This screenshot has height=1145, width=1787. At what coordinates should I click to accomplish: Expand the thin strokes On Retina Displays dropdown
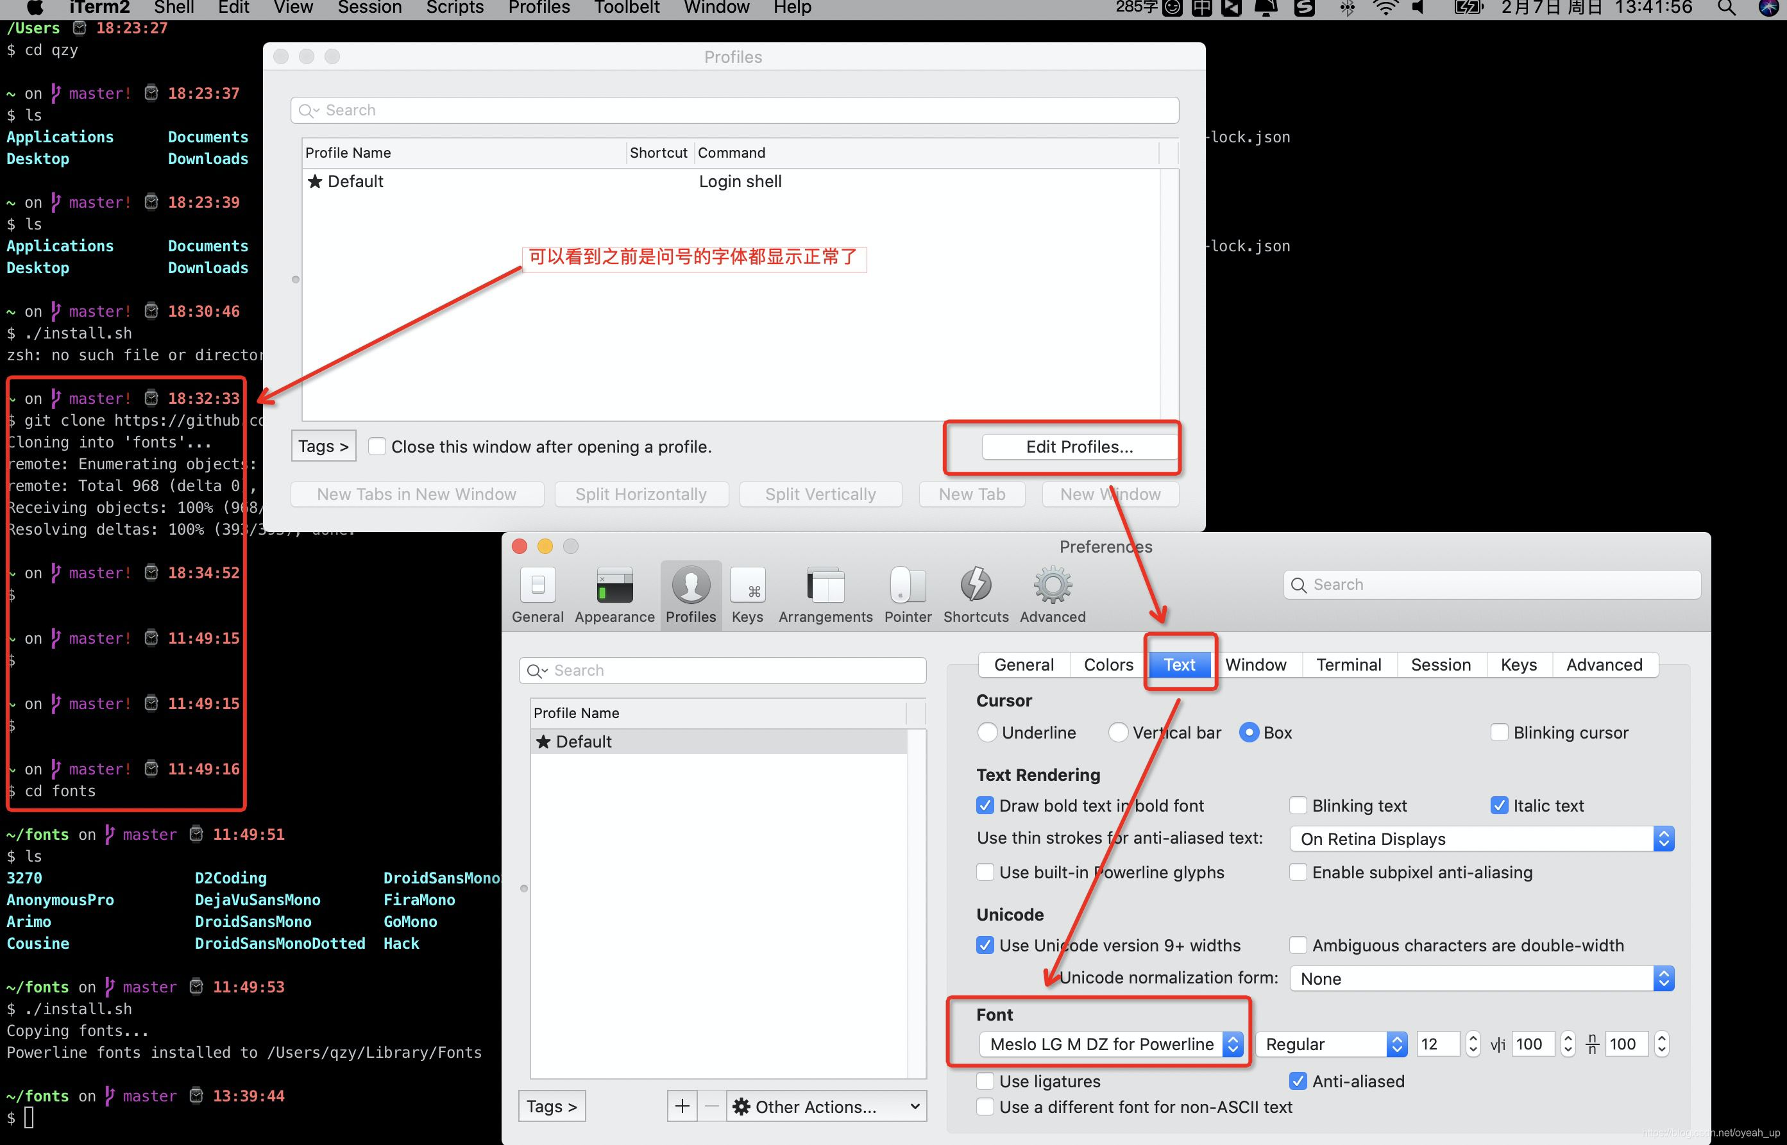[x=1481, y=839]
